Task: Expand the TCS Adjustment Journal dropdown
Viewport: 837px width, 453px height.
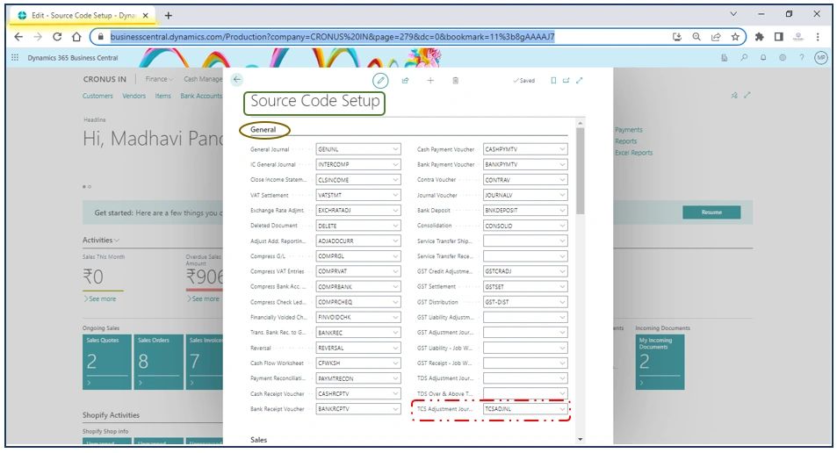Action: 562,409
